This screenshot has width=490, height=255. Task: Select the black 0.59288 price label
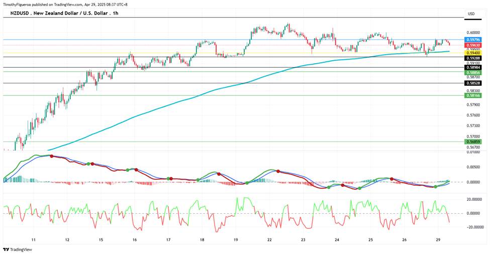tap(473, 58)
